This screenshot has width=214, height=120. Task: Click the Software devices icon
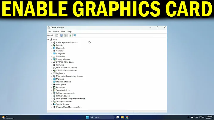pos(54,96)
